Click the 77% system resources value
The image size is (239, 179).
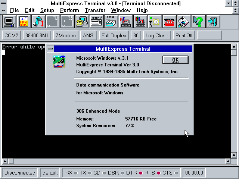[x=130, y=126]
